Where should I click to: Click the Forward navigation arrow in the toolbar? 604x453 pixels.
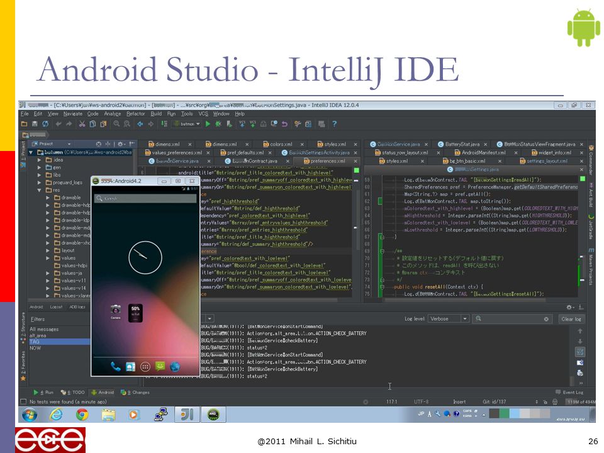pyautogui.click(x=151, y=124)
